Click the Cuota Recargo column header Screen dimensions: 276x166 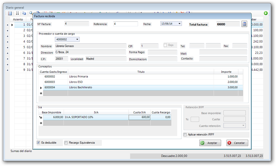click(x=161, y=112)
